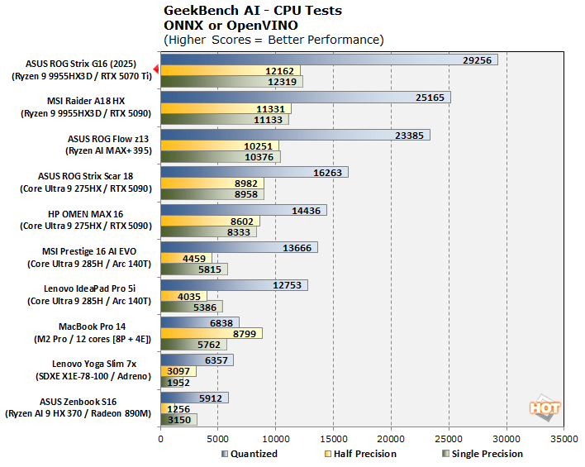
Task: Select the 12753 IdeaPad Pro 5i value
Action: tap(287, 285)
